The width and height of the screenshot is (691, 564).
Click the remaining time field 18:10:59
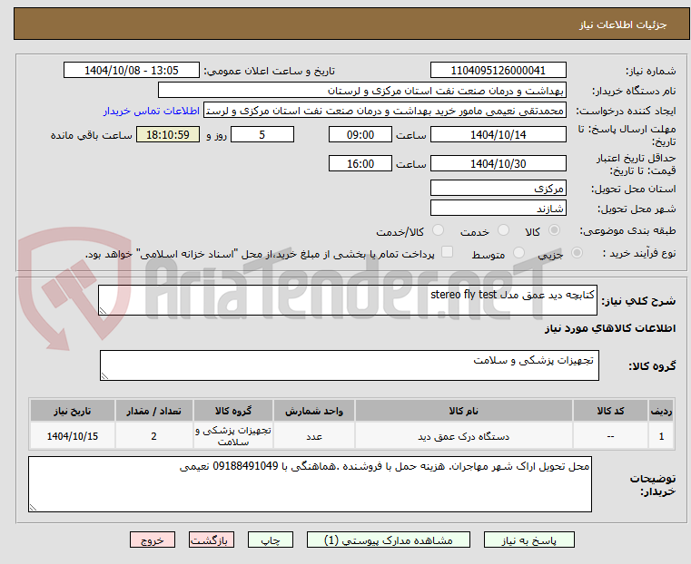pos(167,134)
